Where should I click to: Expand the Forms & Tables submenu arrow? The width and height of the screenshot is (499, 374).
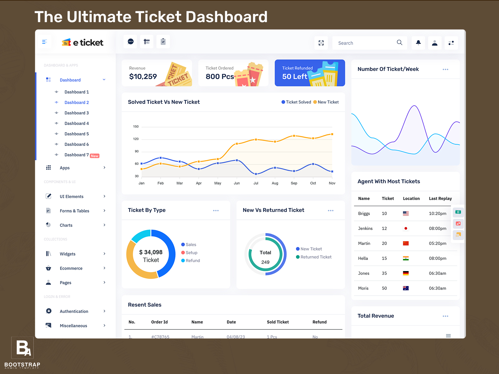click(x=104, y=211)
